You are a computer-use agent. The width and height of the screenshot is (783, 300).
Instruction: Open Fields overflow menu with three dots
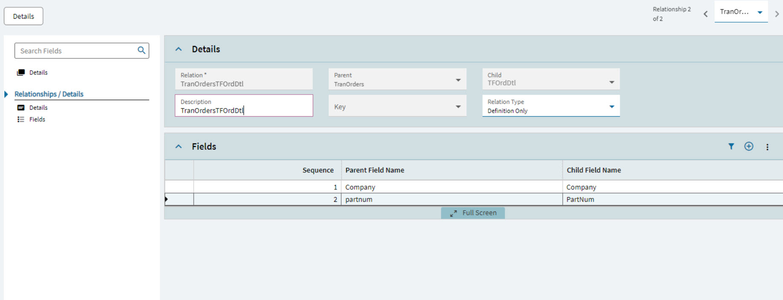click(x=767, y=147)
